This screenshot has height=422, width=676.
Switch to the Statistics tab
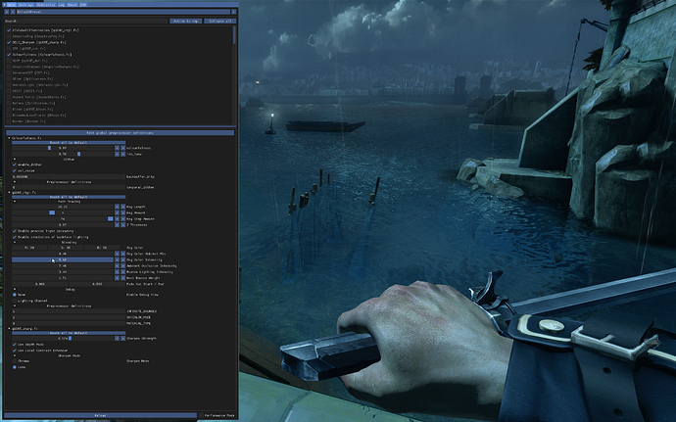coord(46,5)
